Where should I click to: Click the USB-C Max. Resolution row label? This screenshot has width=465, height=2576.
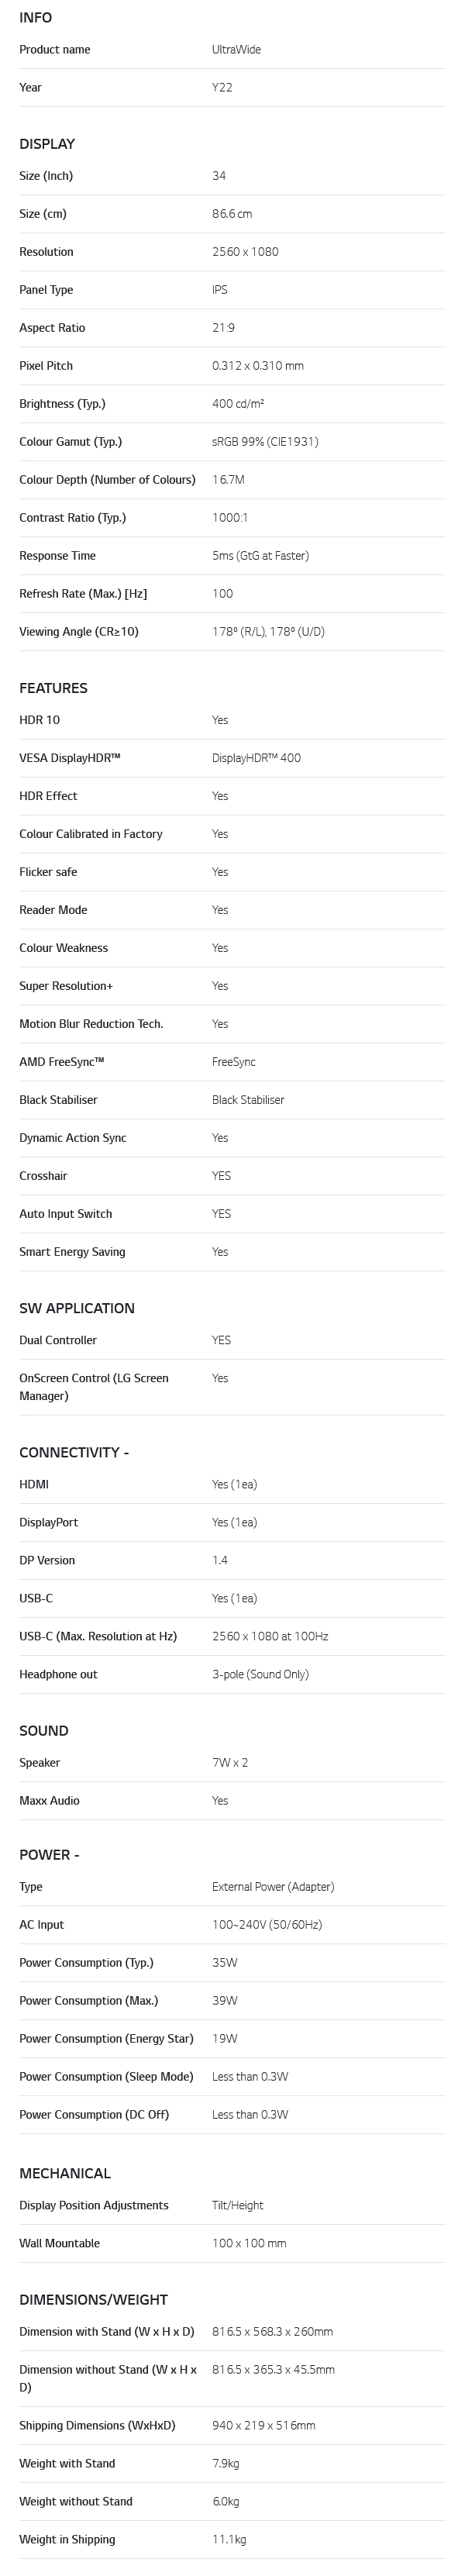click(x=98, y=1636)
